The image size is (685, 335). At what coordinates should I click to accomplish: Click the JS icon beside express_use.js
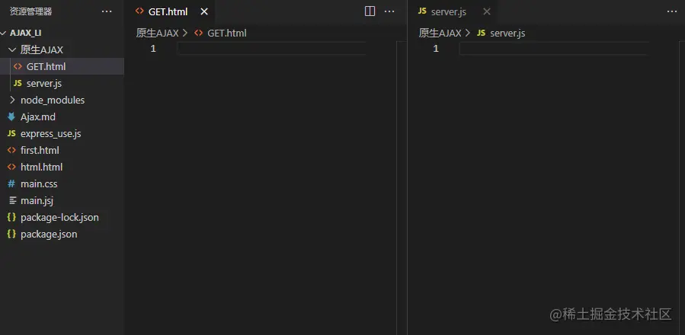[x=11, y=134]
